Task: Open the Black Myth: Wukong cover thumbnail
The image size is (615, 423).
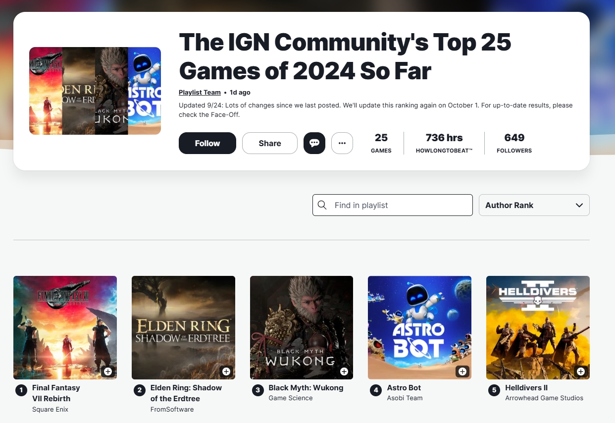Action: [302, 327]
